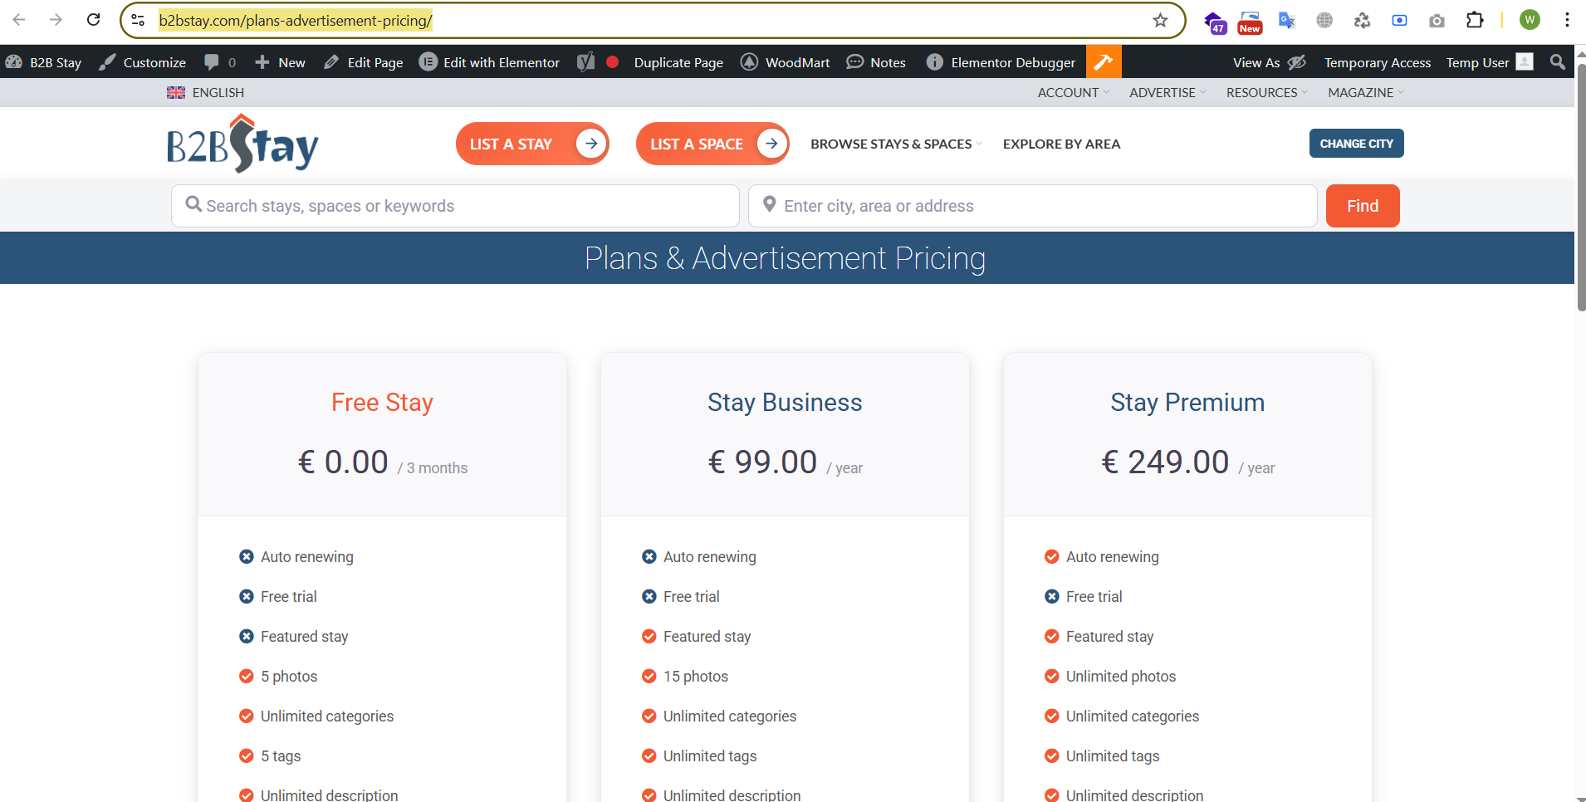The image size is (1586, 802).
Task: Click the CHANGE CITY button
Action: (1356, 144)
